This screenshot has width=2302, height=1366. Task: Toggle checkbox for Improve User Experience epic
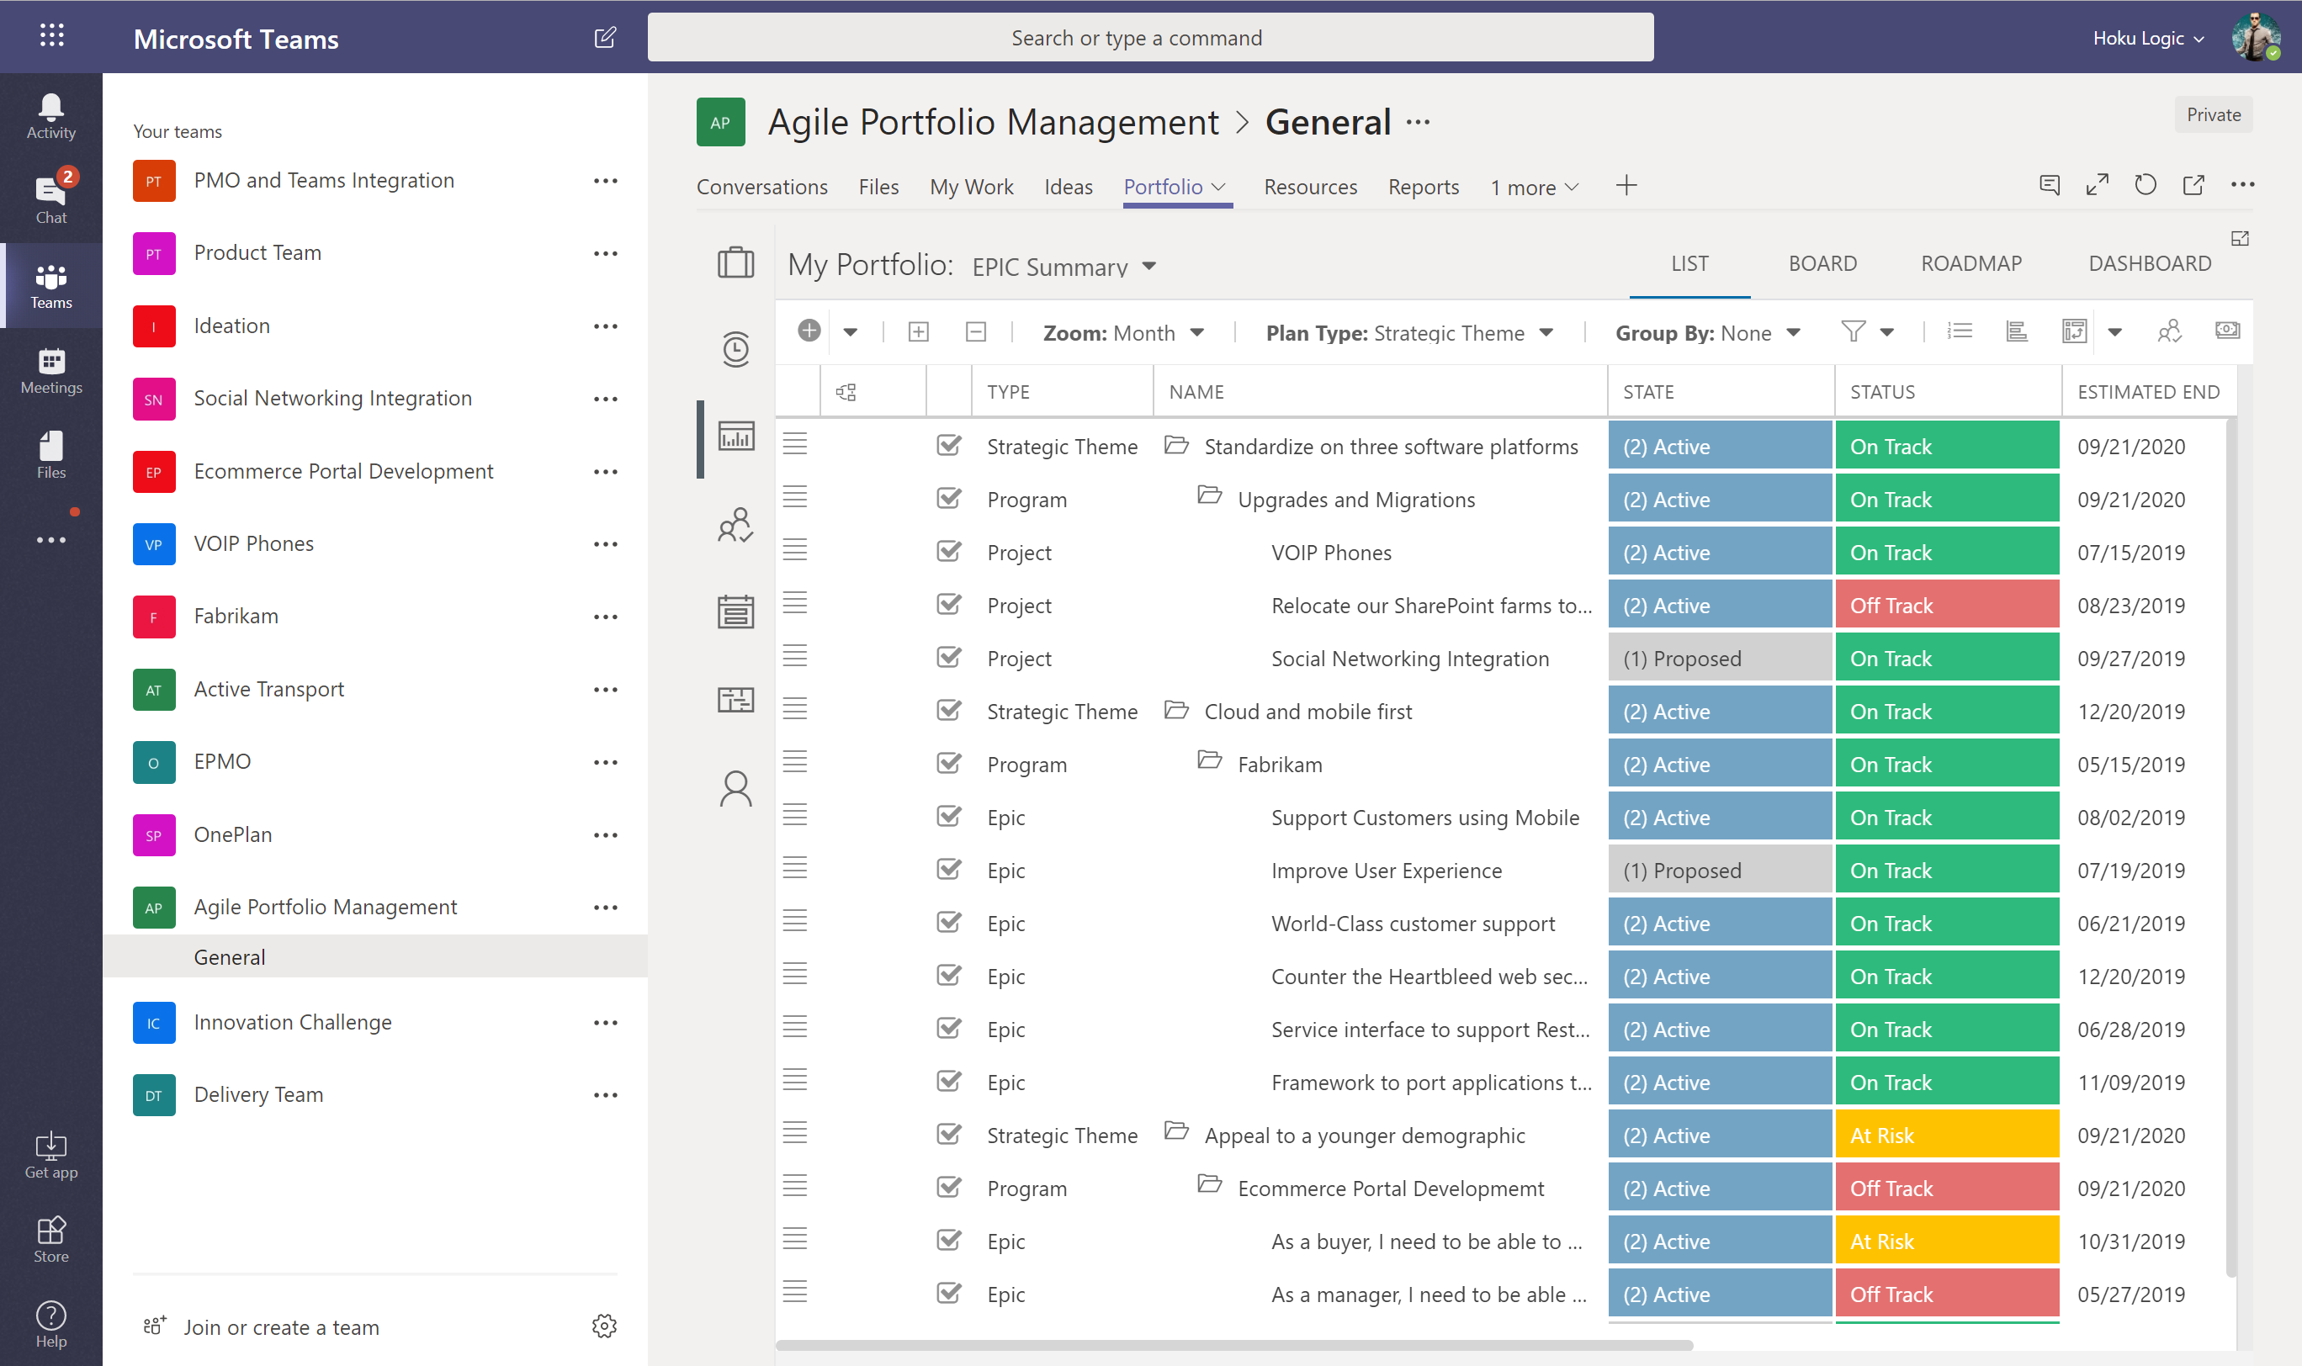[x=948, y=869]
